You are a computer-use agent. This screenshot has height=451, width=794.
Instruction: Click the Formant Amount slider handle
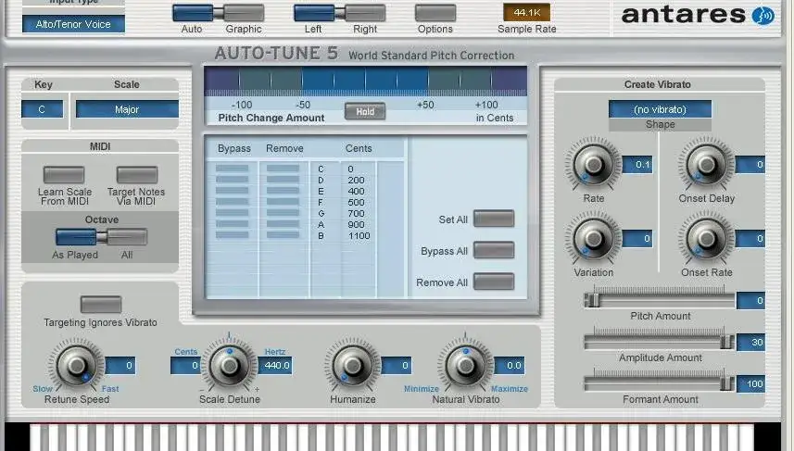point(726,383)
